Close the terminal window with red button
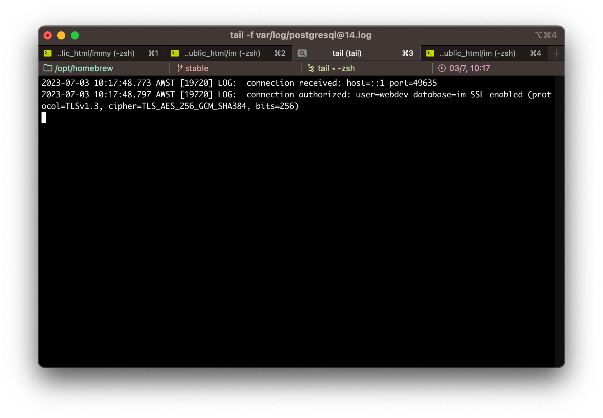Screen dimensions: 603x418 [x=48, y=35]
